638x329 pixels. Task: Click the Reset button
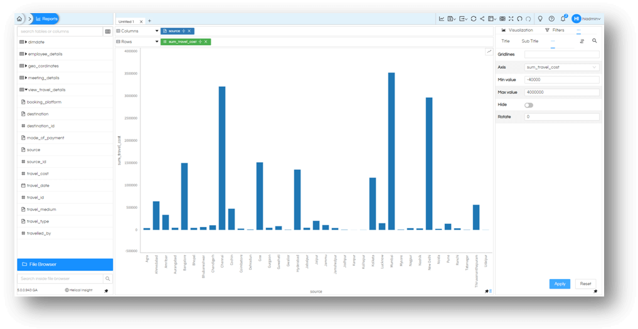(585, 284)
